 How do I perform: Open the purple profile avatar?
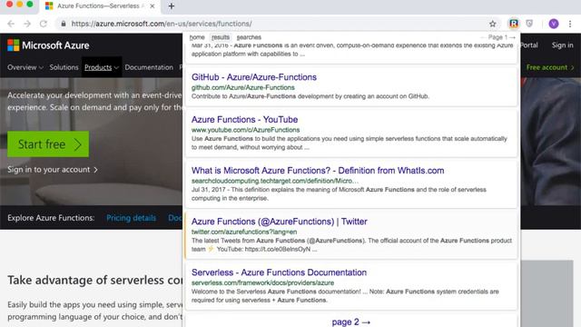[x=554, y=24]
